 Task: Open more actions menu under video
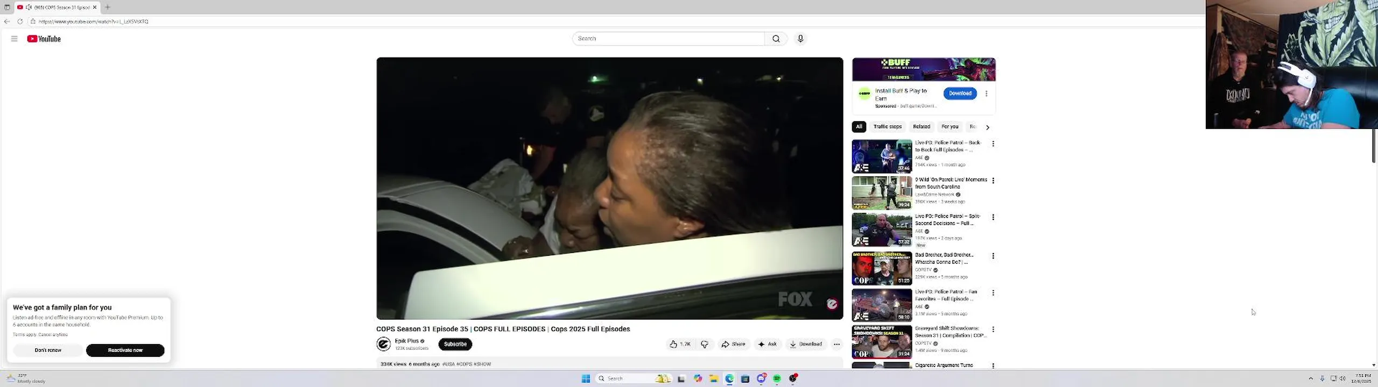point(836,344)
